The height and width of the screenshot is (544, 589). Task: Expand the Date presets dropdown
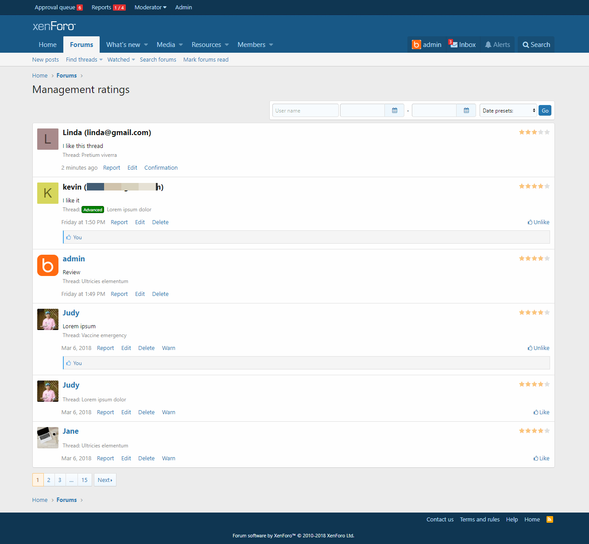[508, 111]
